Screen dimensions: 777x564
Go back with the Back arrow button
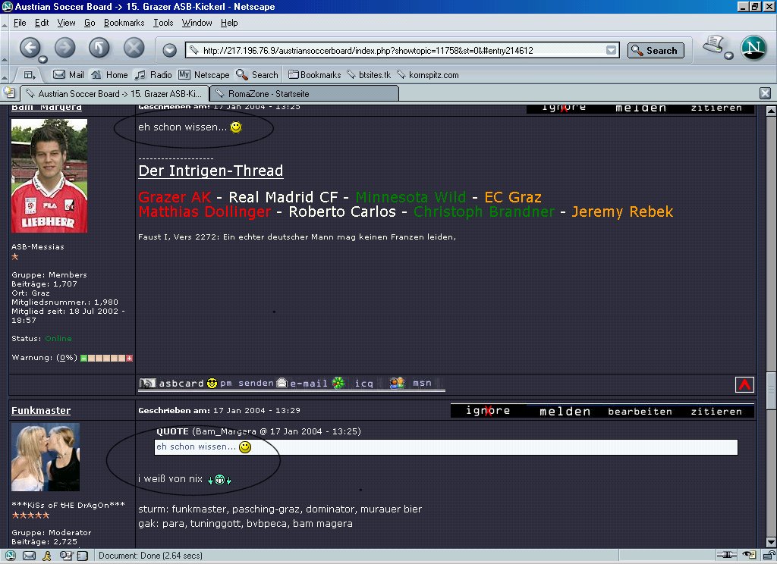point(30,48)
